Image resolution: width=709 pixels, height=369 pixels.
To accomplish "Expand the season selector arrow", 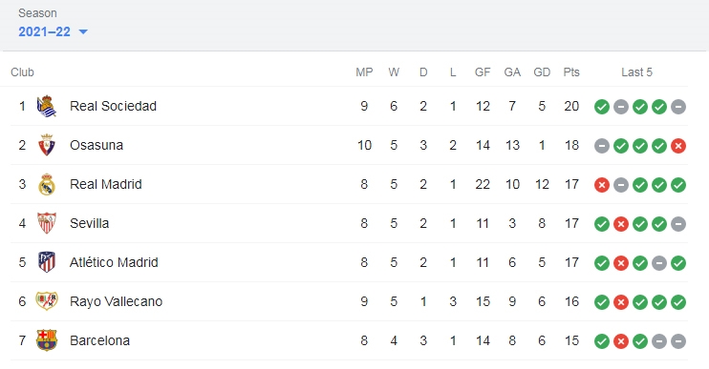I will click(x=83, y=32).
